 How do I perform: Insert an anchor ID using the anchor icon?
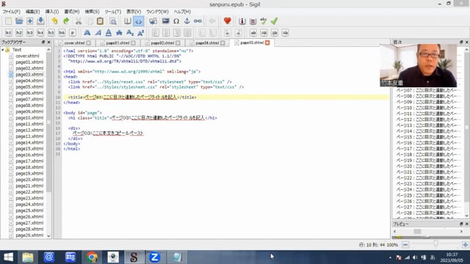[x=187, y=21]
